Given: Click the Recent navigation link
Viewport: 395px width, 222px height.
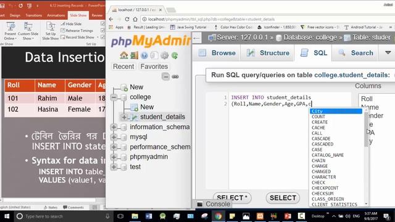Looking at the screenshot, I should [123, 67].
